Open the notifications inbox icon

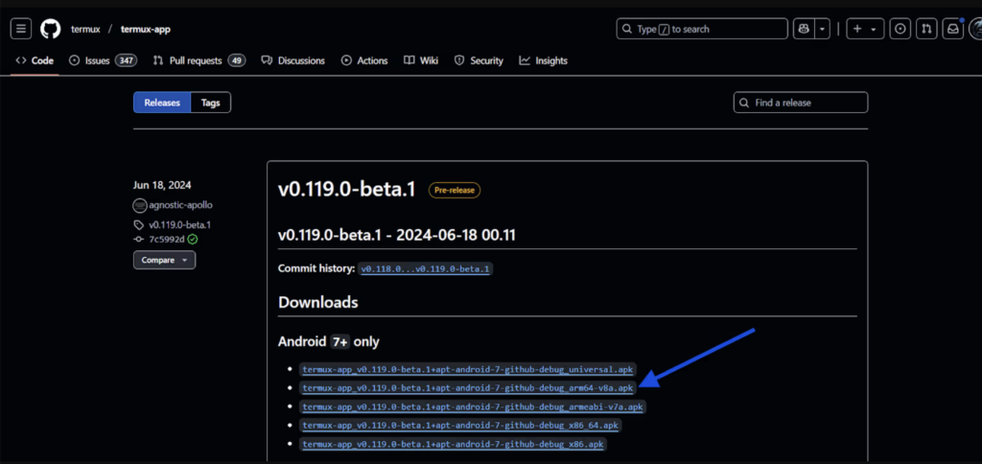pyautogui.click(x=952, y=29)
